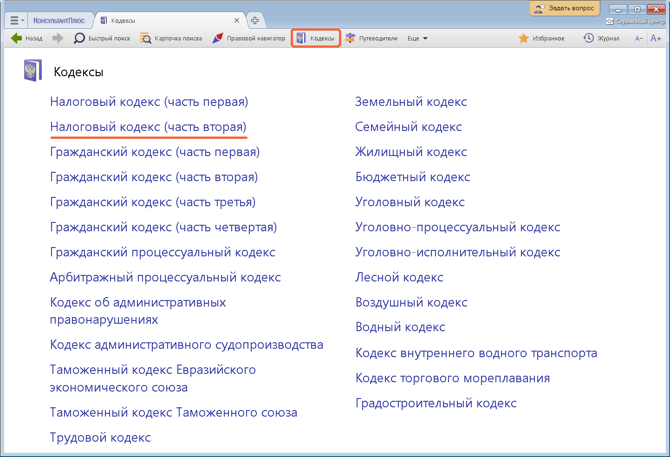Expand the Еще dropdown

[x=417, y=38]
